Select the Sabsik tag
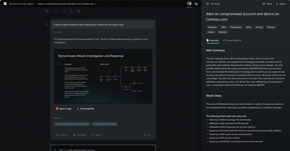The width and height of the screenshot is (290, 151). [x=211, y=32]
